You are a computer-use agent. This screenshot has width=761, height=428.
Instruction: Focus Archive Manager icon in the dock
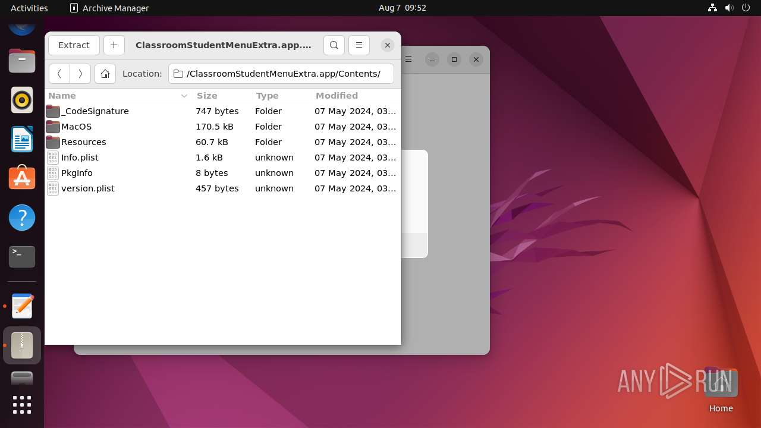click(x=22, y=345)
